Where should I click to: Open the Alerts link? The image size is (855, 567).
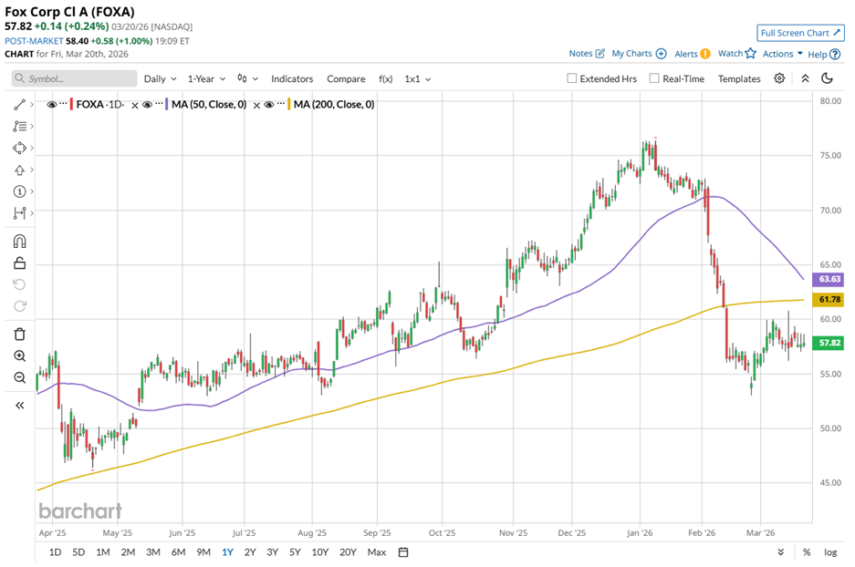(x=692, y=54)
